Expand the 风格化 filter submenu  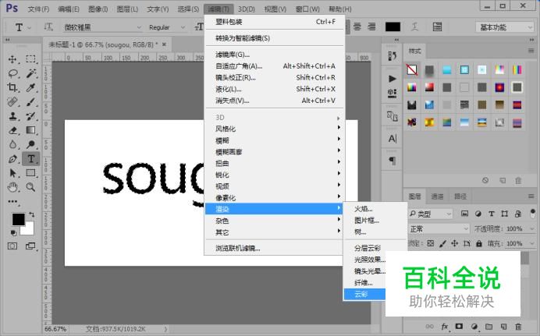pyautogui.click(x=274, y=129)
